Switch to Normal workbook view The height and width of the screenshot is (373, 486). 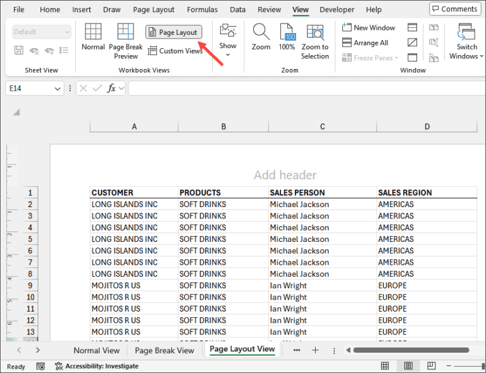[93, 37]
